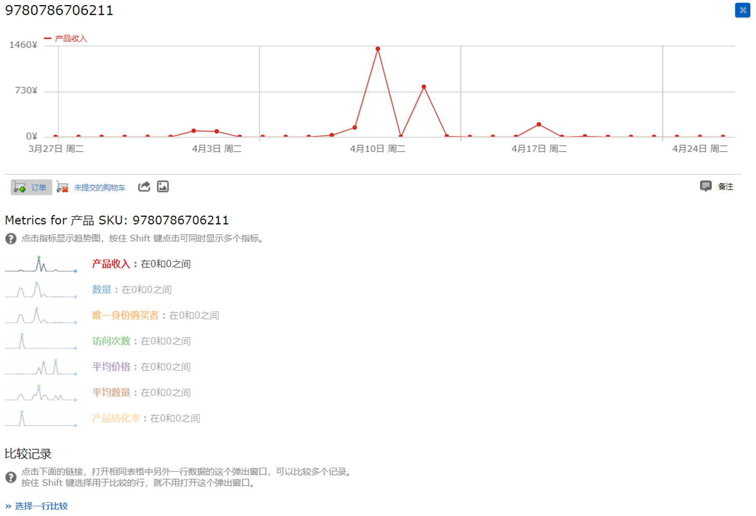Select the 数量 metric
This screenshot has height=516, width=756.
pos(102,290)
